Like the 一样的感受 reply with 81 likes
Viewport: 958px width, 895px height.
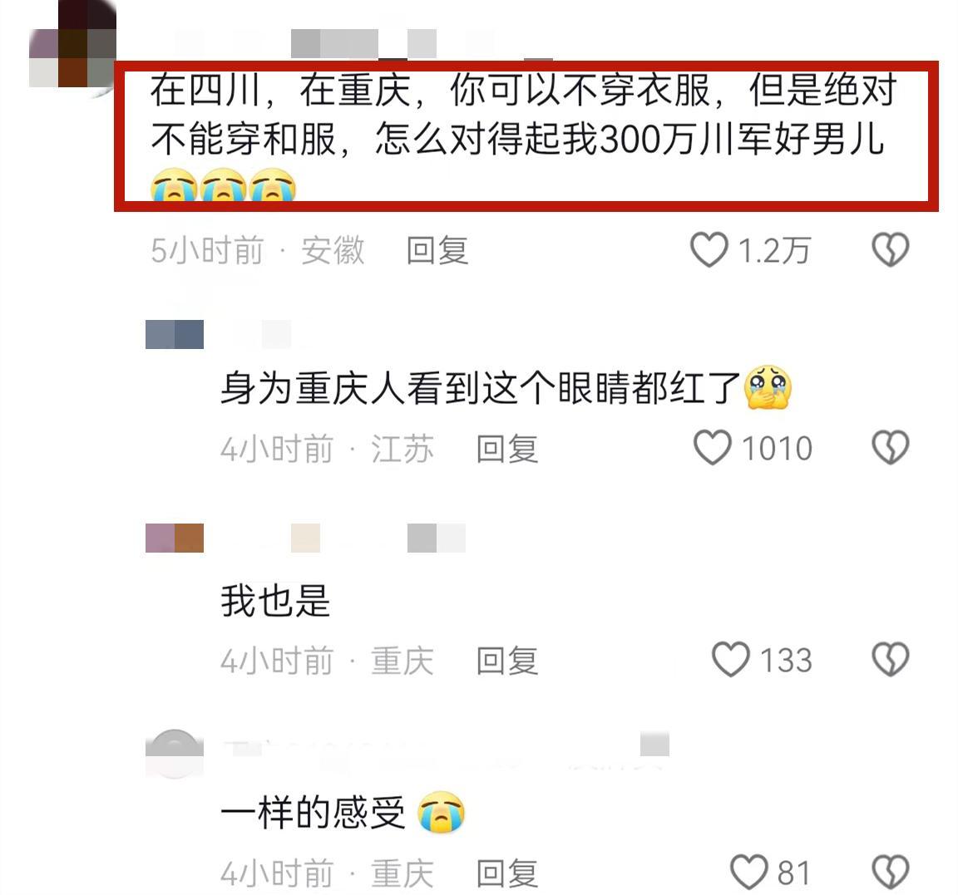pos(749,872)
